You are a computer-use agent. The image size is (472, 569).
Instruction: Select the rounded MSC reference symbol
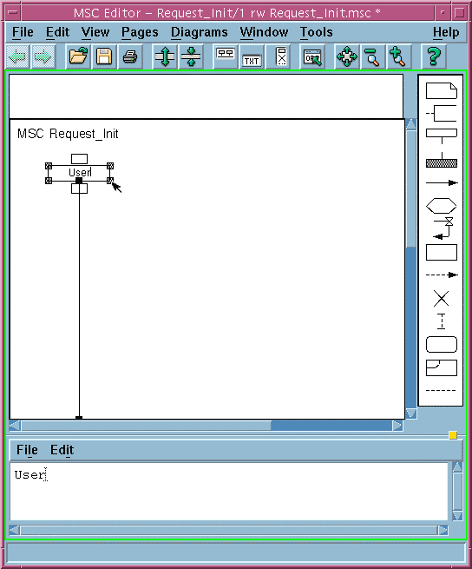441,344
